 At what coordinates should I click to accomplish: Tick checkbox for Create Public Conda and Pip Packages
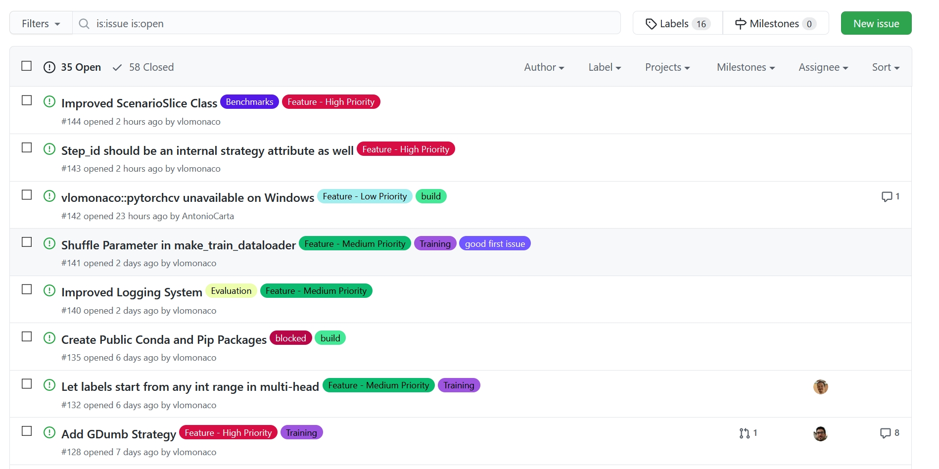click(27, 337)
